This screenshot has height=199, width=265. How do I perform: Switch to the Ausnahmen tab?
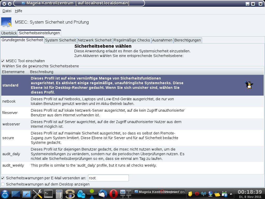click(x=162, y=40)
